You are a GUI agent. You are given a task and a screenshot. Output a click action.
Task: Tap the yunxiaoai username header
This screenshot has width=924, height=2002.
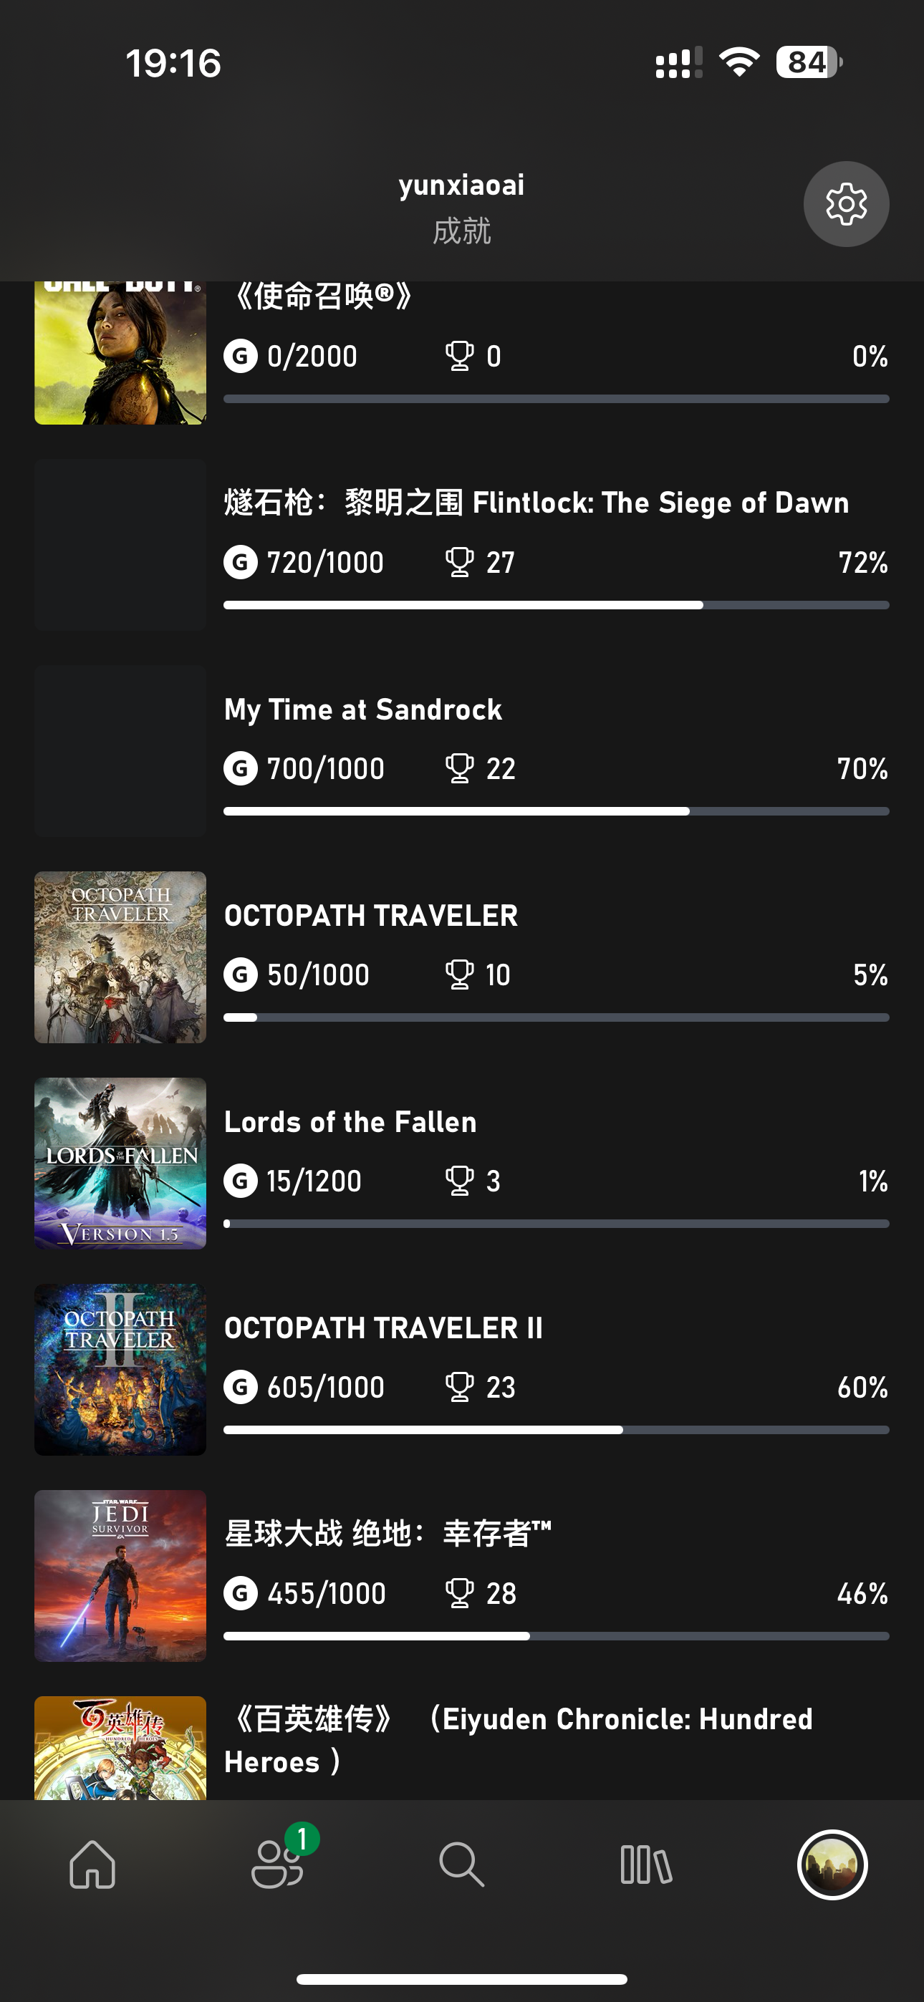pos(461,185)
